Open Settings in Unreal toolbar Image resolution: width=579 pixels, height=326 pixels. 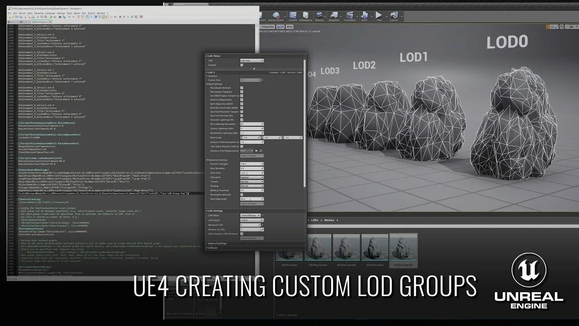(x=319, y=17)
